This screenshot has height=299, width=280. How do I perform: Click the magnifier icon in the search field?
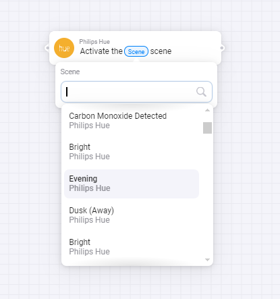[x=201, y=92]
